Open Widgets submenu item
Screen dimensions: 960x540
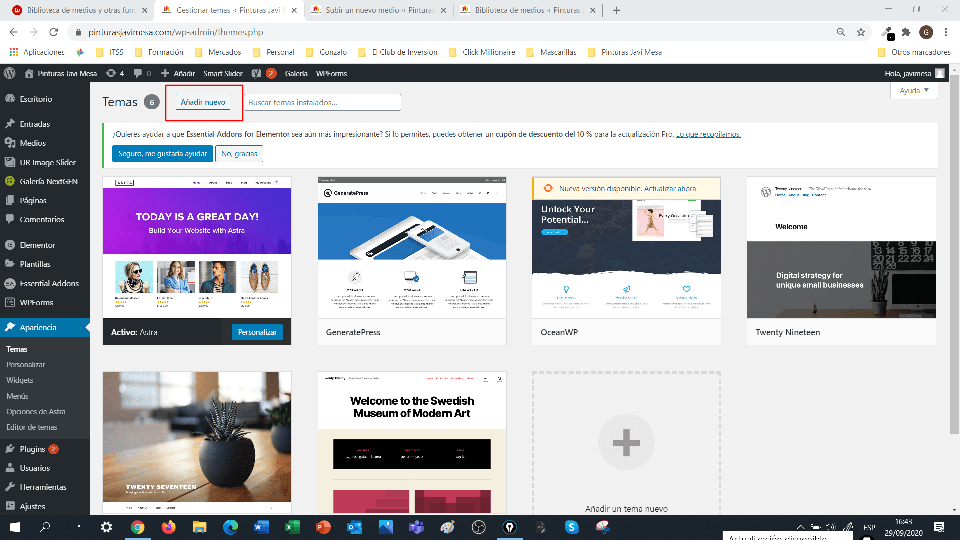pyautogui.click(x=20, y=380)
